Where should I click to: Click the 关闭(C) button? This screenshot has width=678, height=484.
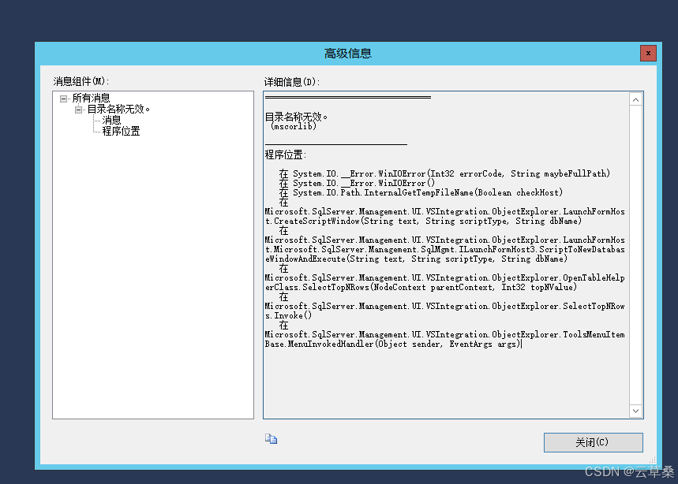pos(593,442)
